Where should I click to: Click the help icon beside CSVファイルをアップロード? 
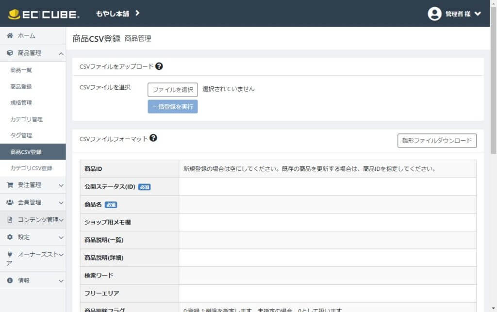(159, 66)
